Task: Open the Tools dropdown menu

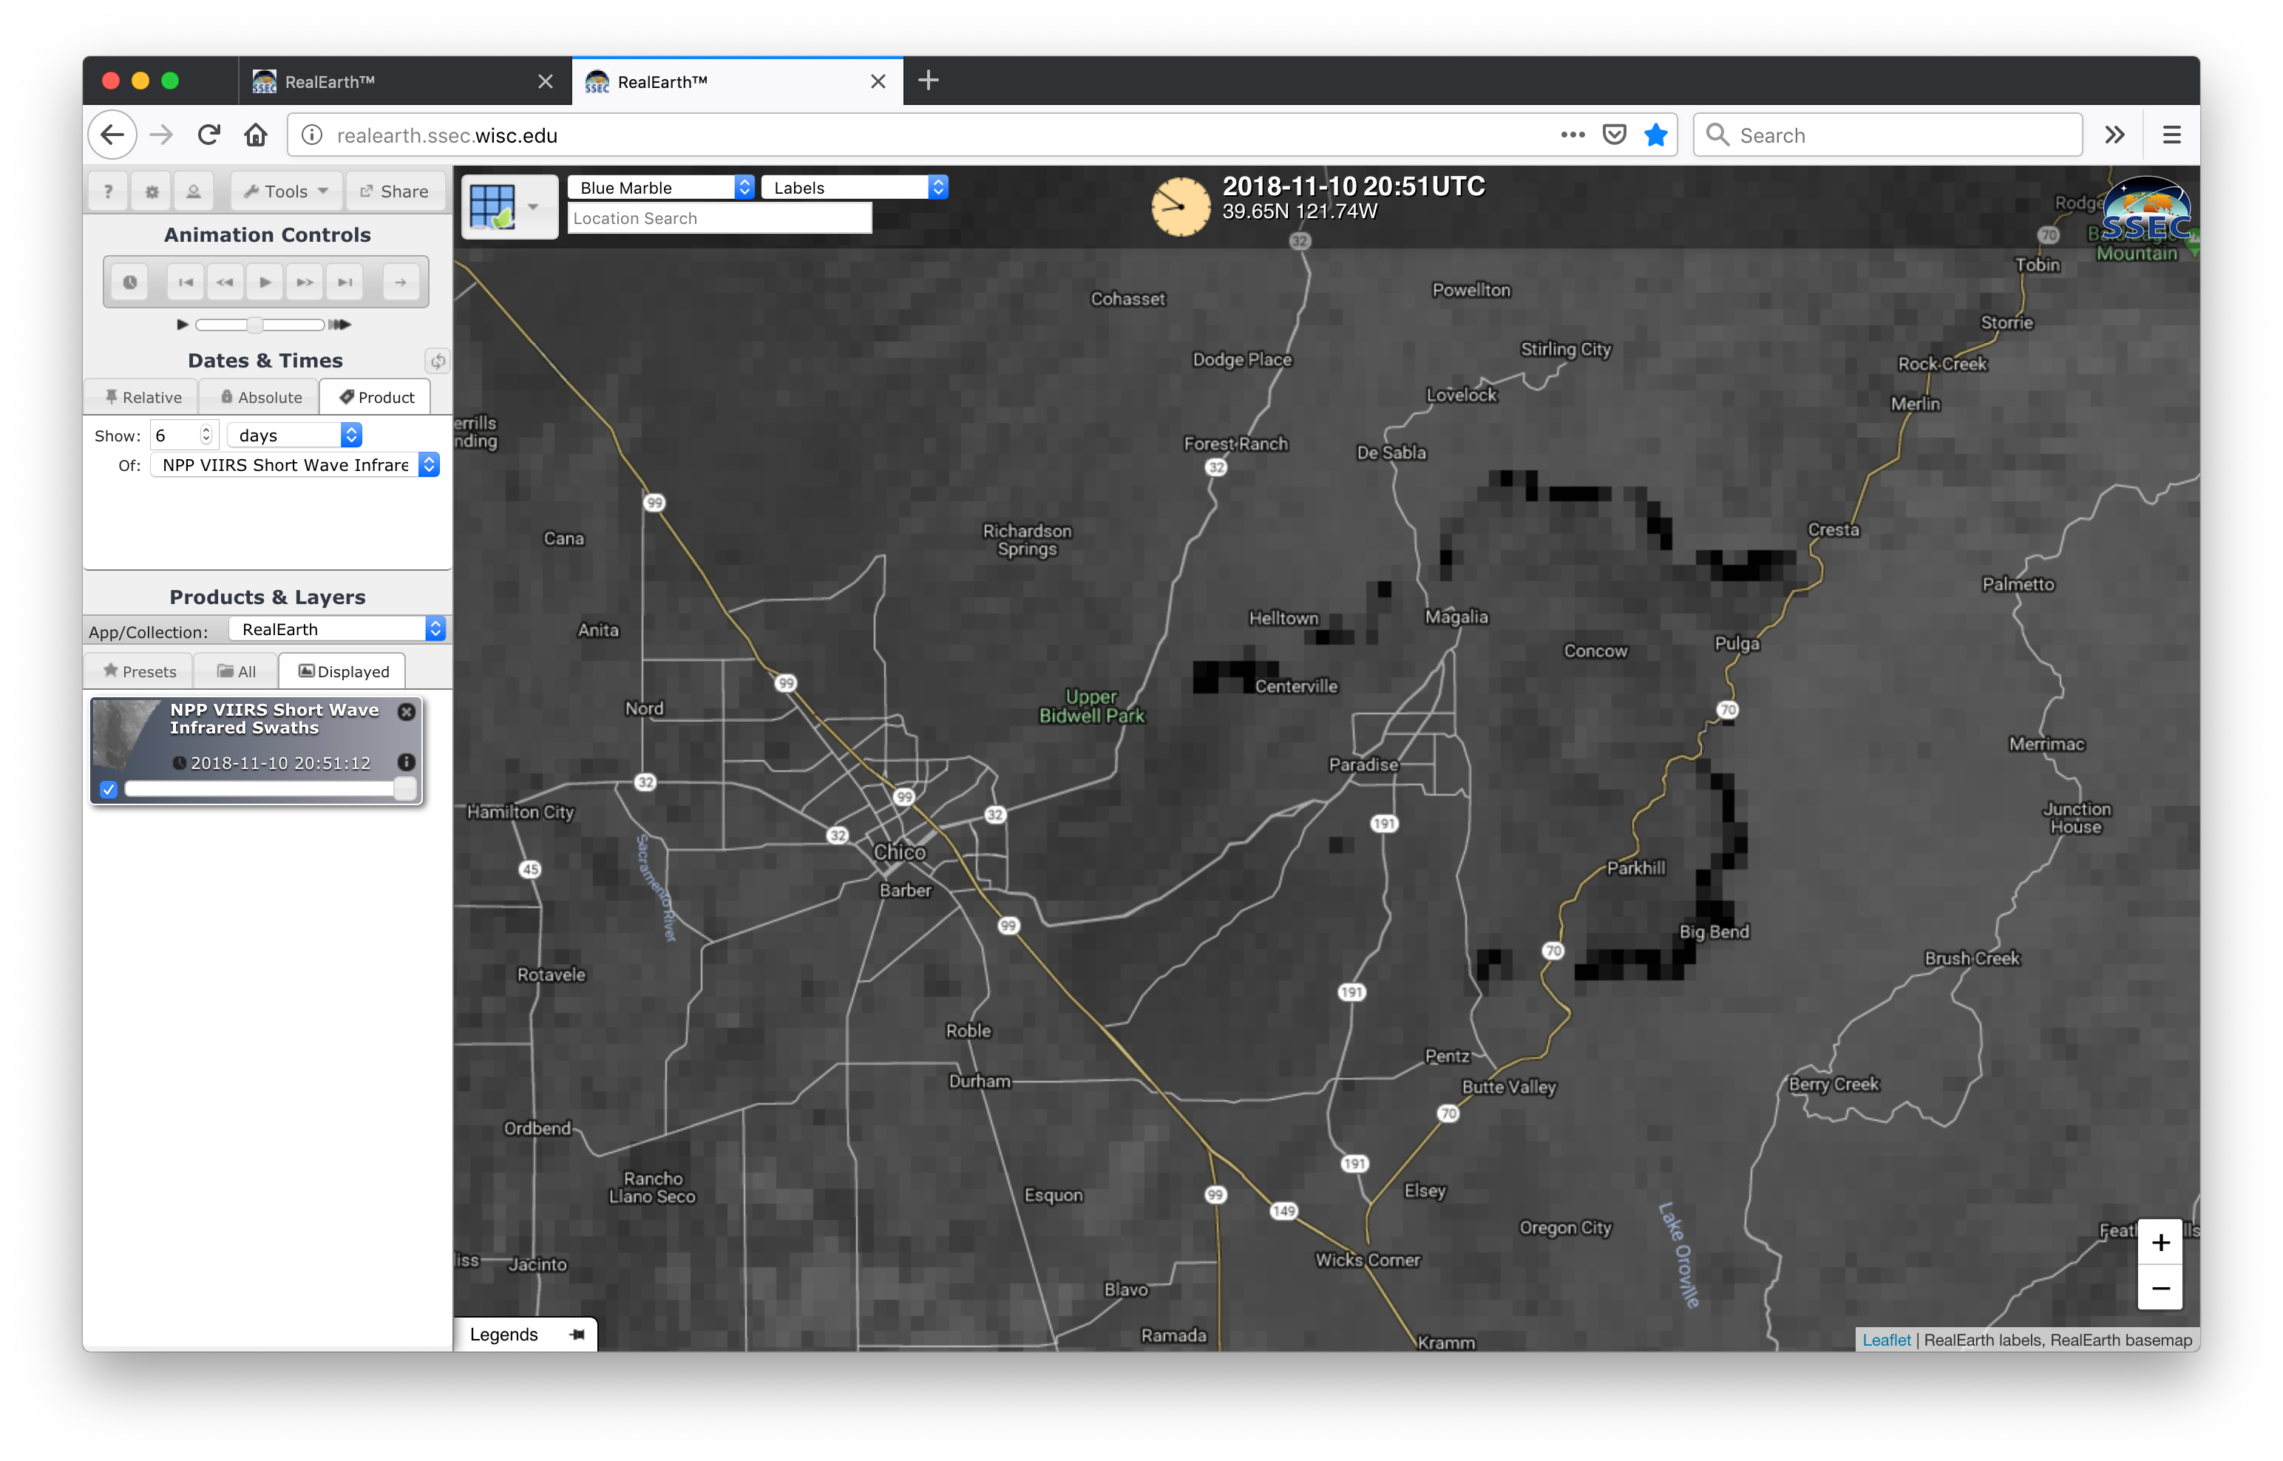Action: 285,191
